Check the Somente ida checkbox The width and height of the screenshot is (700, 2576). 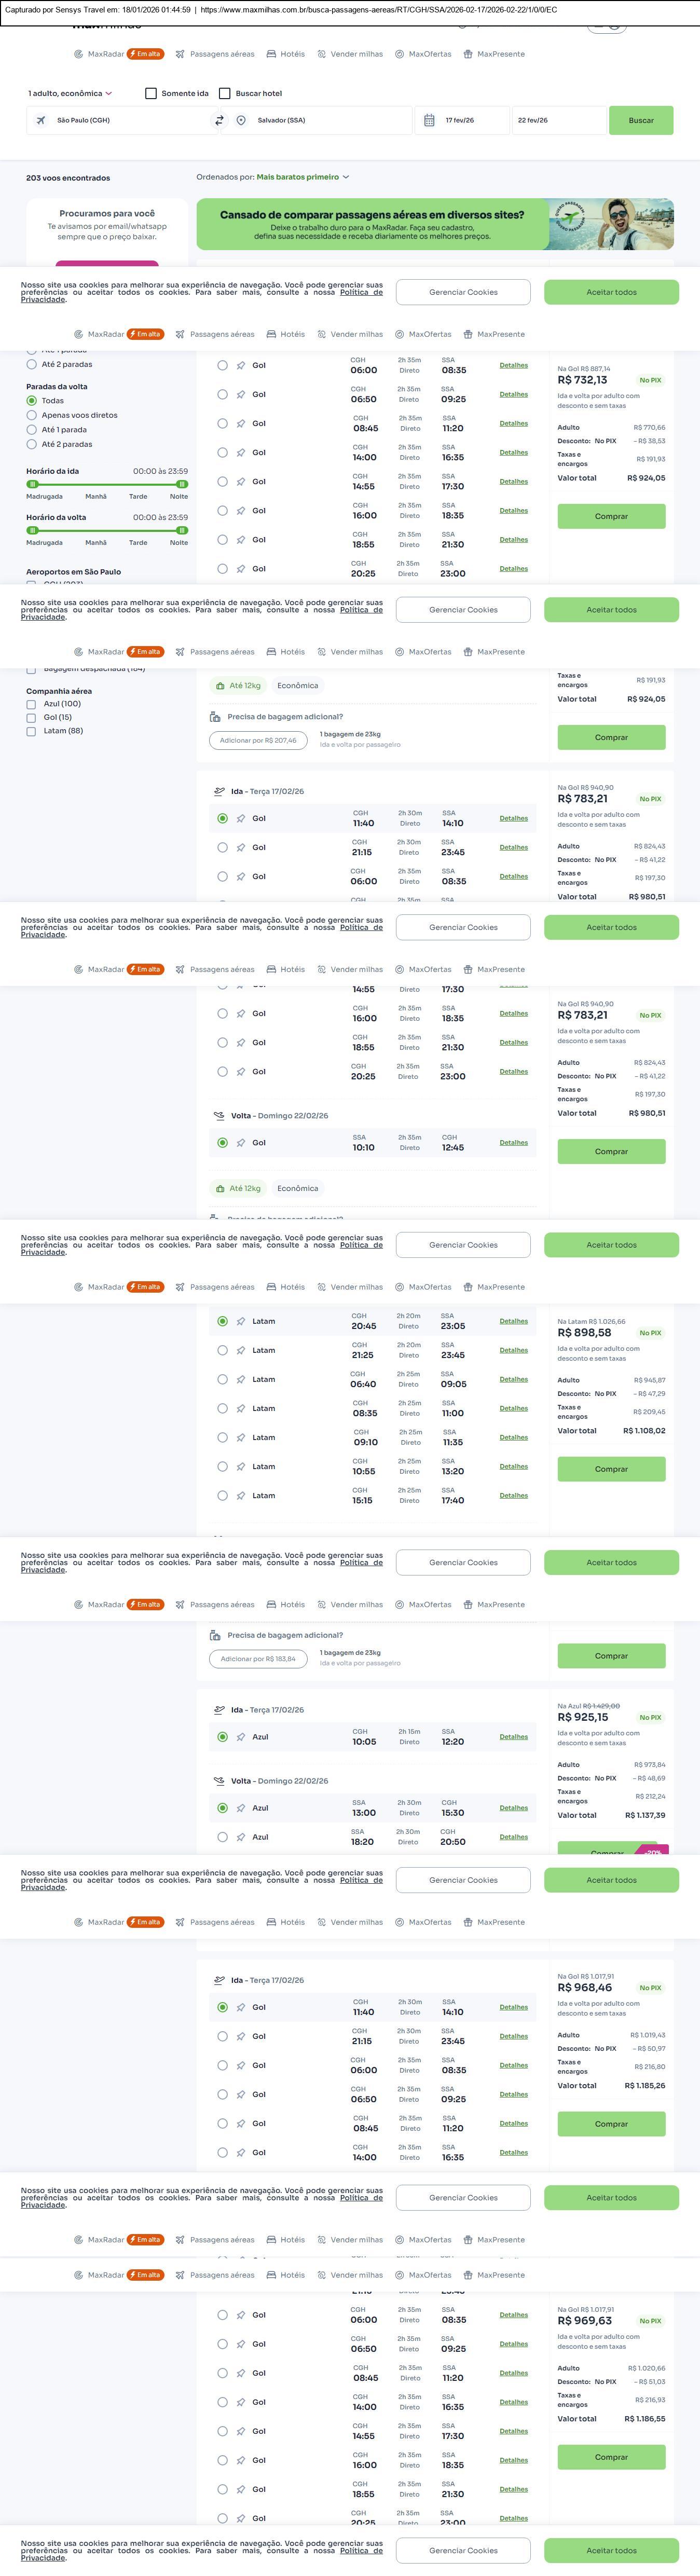click(x=151, y=94)
